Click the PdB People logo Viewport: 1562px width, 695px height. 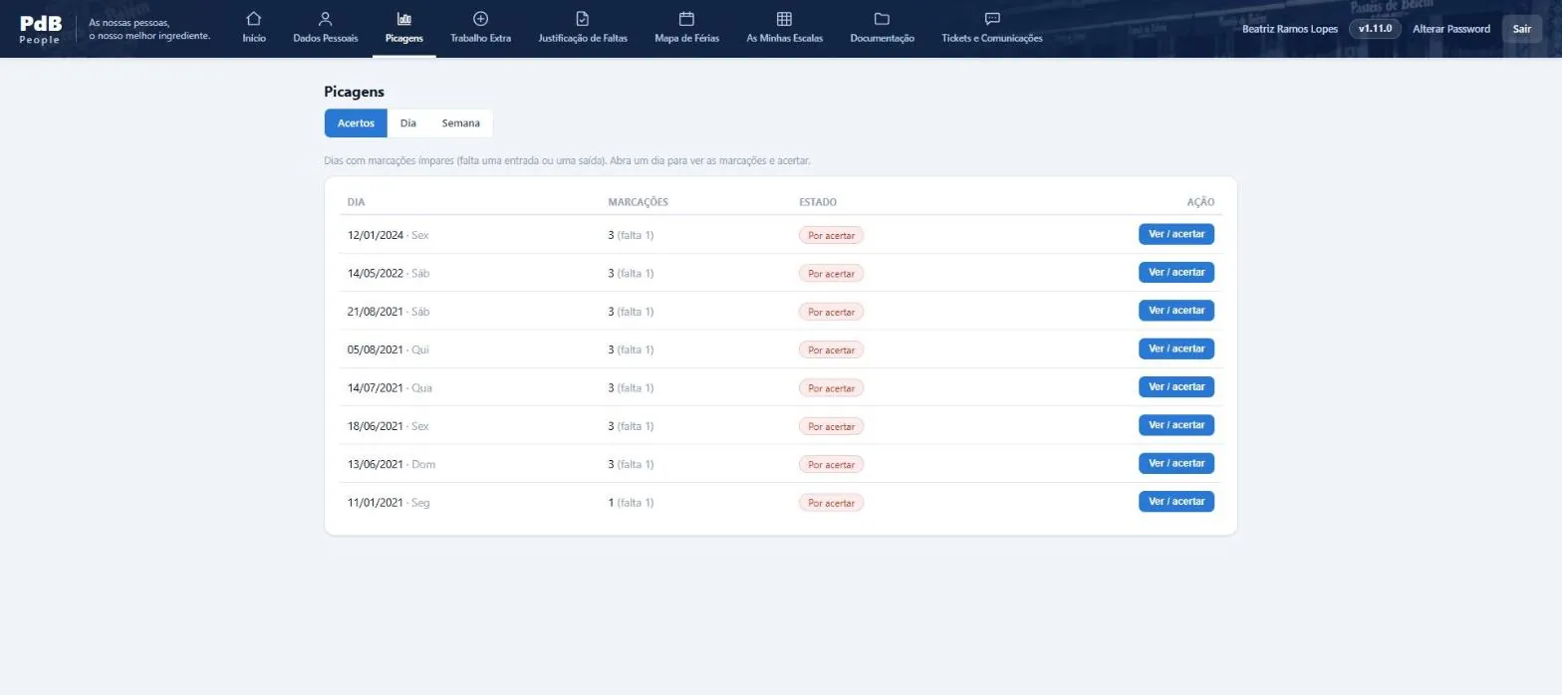40,29
